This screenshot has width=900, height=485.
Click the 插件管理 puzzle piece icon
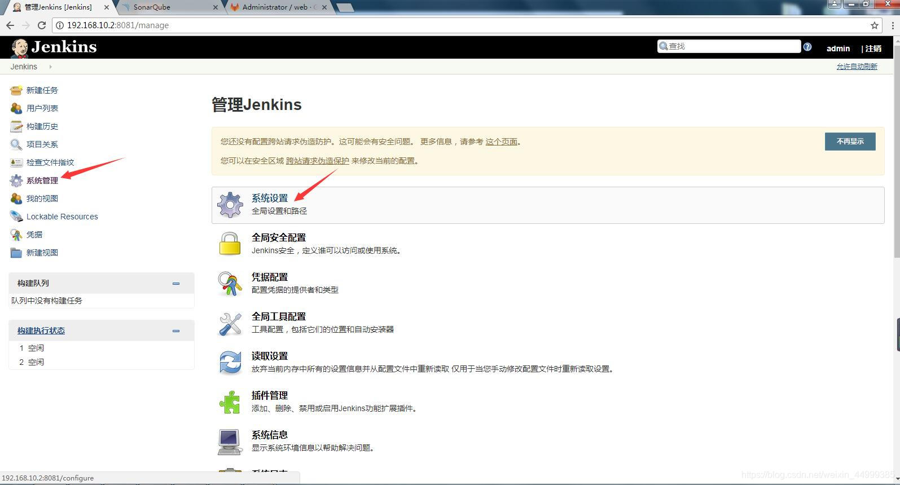point(230,402)
